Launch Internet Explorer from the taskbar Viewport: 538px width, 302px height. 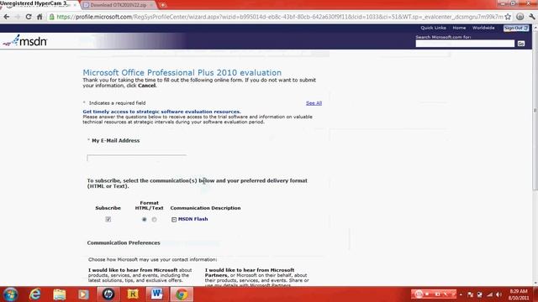click(x=35, y=294)
